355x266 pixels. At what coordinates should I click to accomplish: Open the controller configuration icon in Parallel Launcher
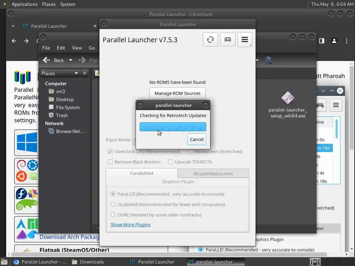(227, 39)
